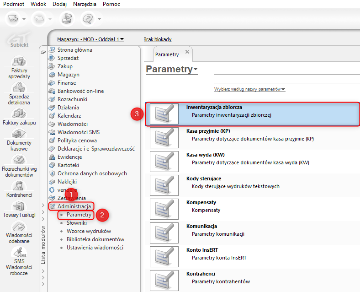360x292 pixels.
Task: Open help button dropdown arrow
Action: click(99, 19)
